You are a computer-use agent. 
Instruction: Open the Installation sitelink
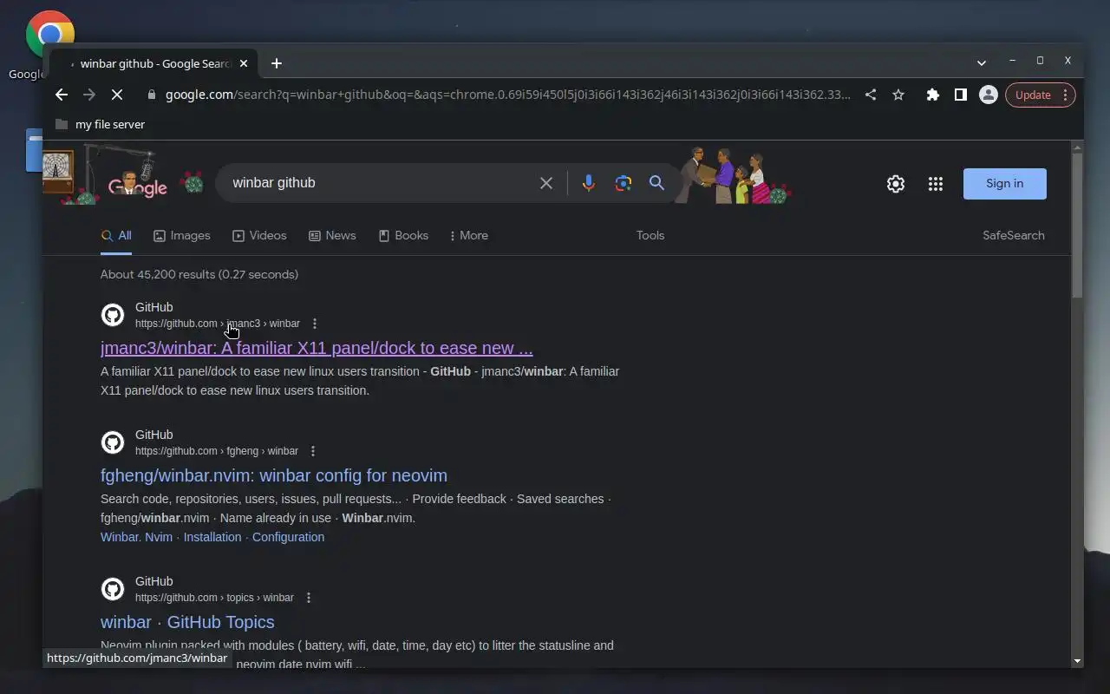click(212, 537)
